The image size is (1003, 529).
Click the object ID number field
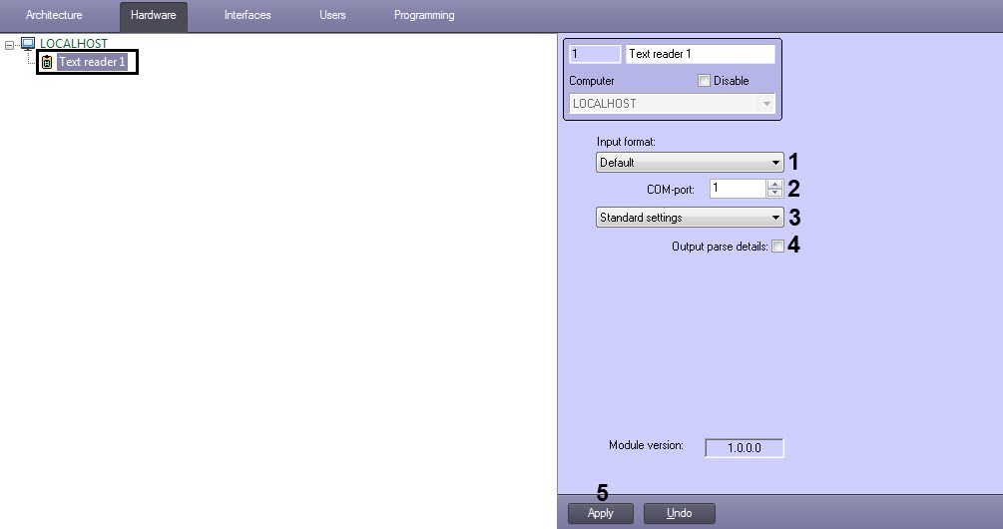595,54
